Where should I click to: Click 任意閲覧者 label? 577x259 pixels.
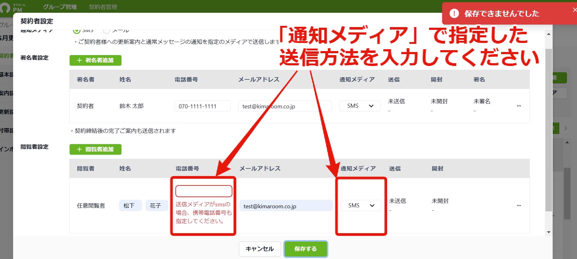point(91,205)
